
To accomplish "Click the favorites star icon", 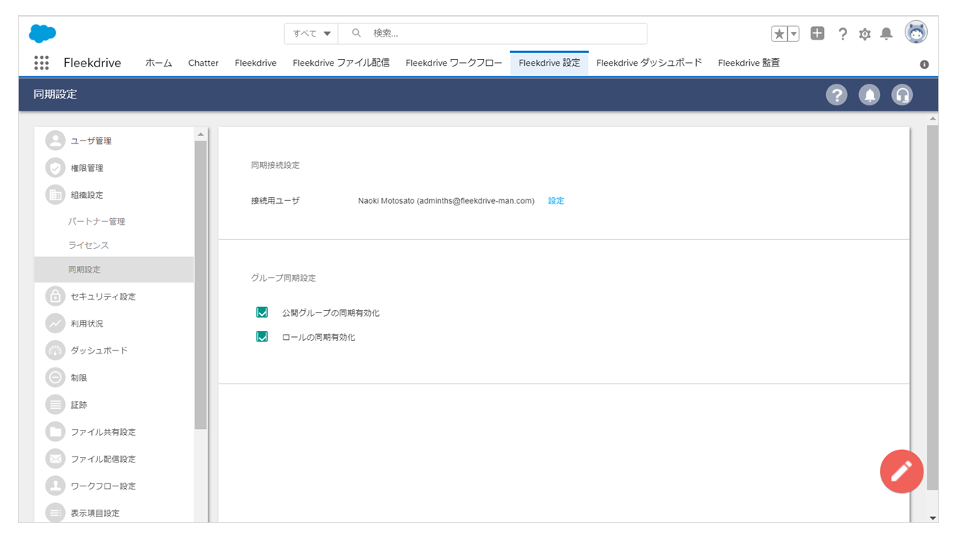I will point(780,34).
